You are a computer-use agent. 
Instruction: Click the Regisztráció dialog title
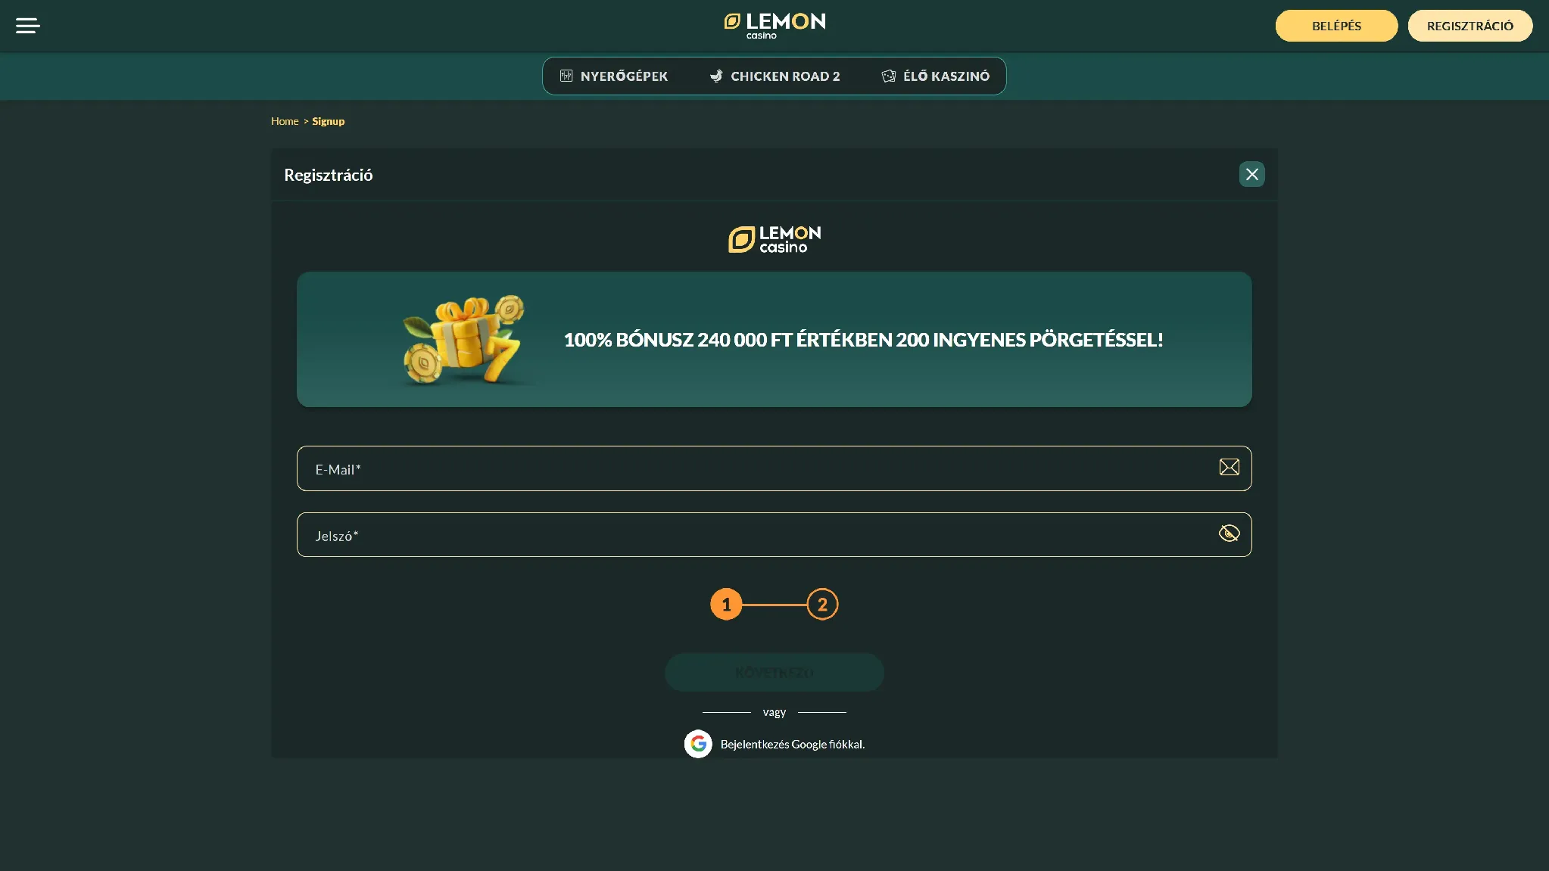point(328,175)
